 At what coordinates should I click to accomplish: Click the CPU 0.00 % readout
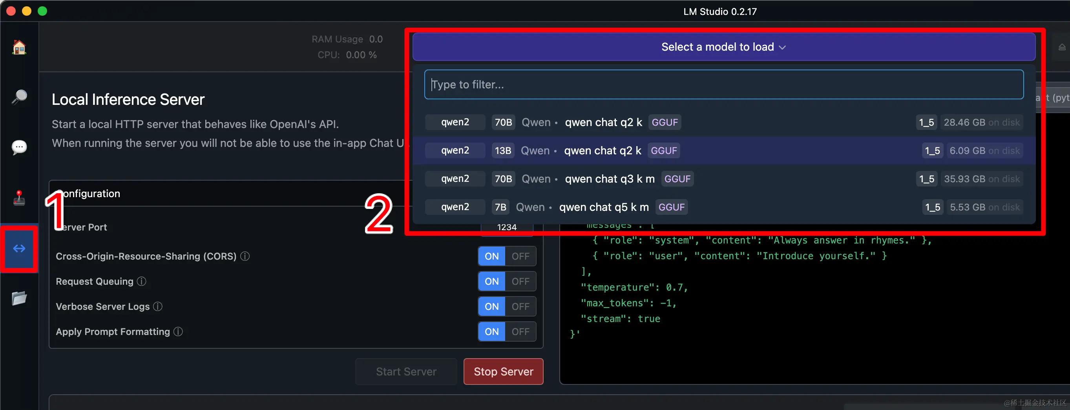347,55
